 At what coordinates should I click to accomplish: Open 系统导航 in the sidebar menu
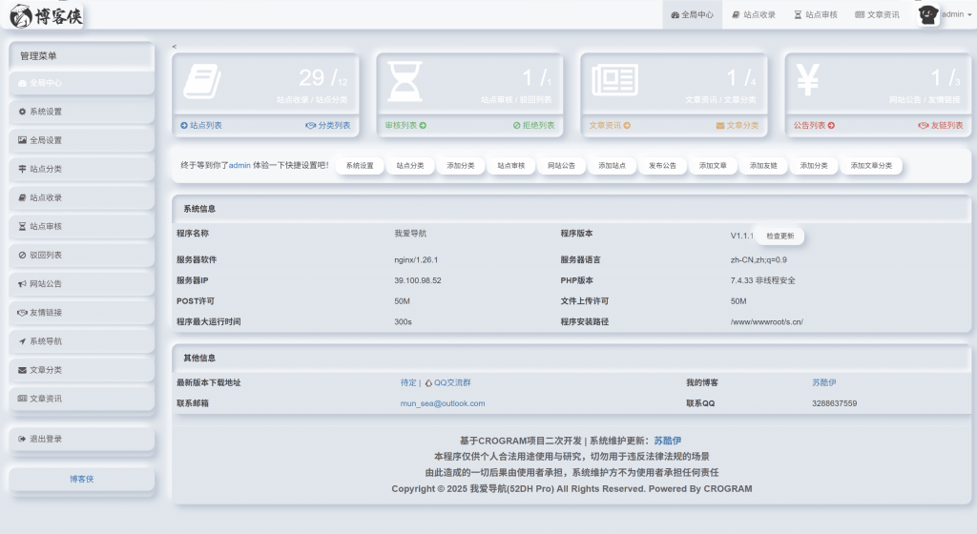(x=82, y=341)
